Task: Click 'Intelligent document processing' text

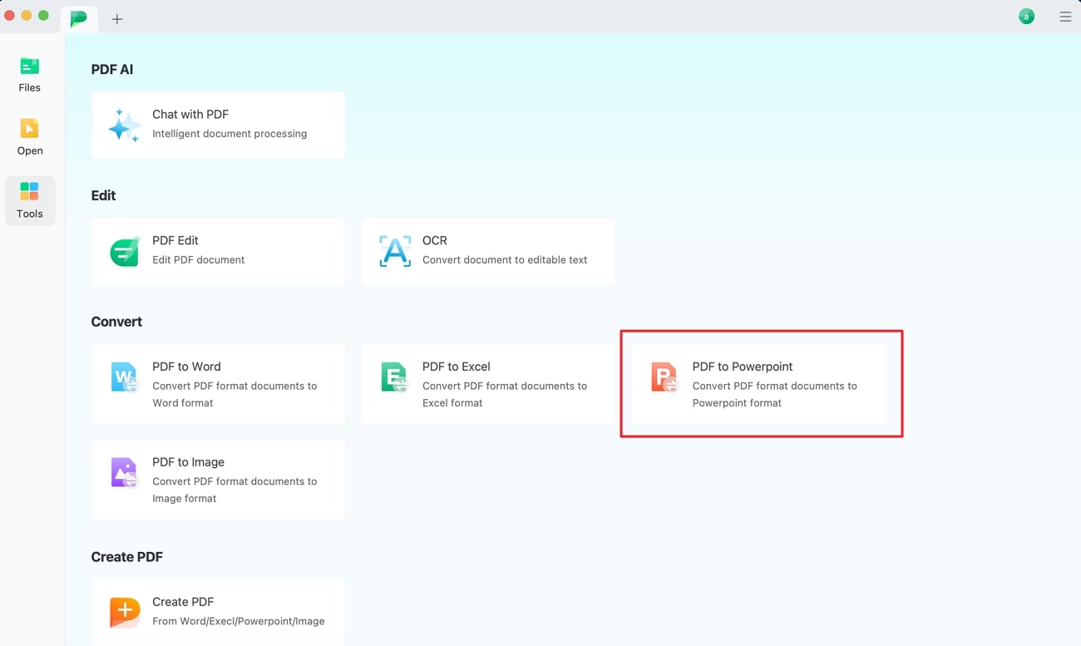Action: 230,134
